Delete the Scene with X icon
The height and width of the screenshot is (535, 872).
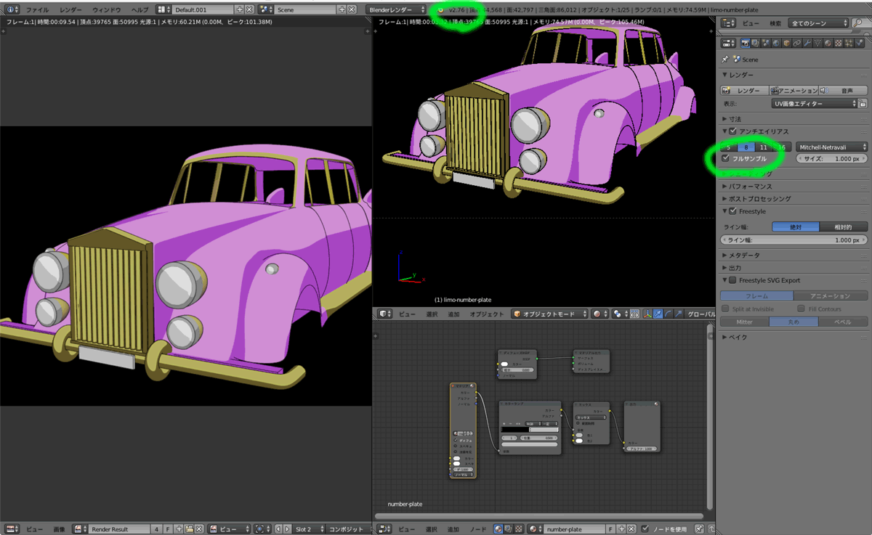(352, 9)
